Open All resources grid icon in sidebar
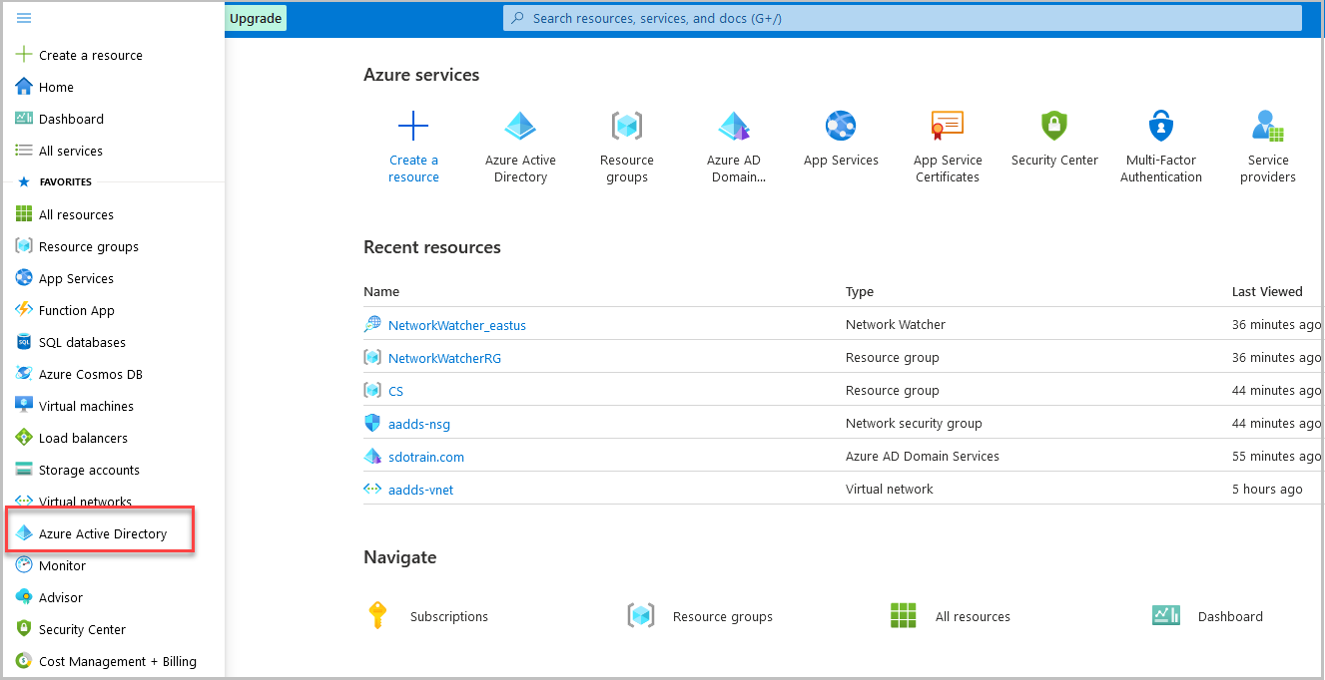 point(24,214)
